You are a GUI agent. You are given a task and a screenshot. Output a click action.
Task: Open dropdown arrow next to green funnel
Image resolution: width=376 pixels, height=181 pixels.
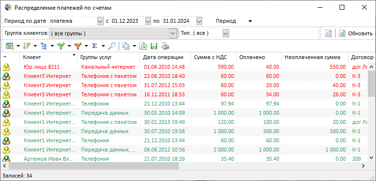click(69, 46)
